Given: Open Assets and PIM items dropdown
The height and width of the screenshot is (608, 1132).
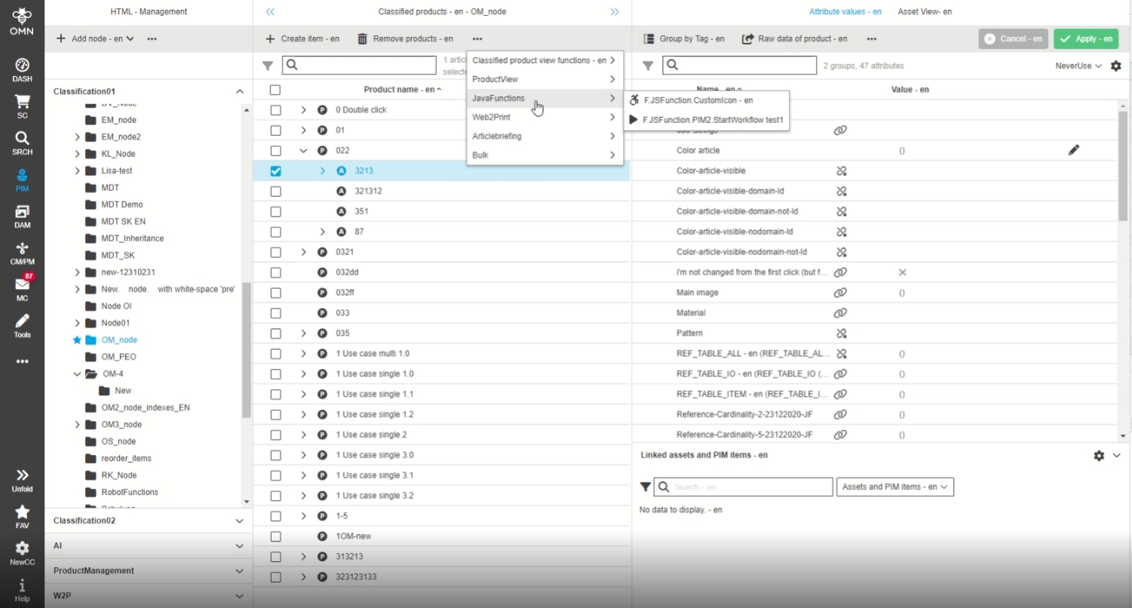Looking at the screenshot, I should pos(895,487).
